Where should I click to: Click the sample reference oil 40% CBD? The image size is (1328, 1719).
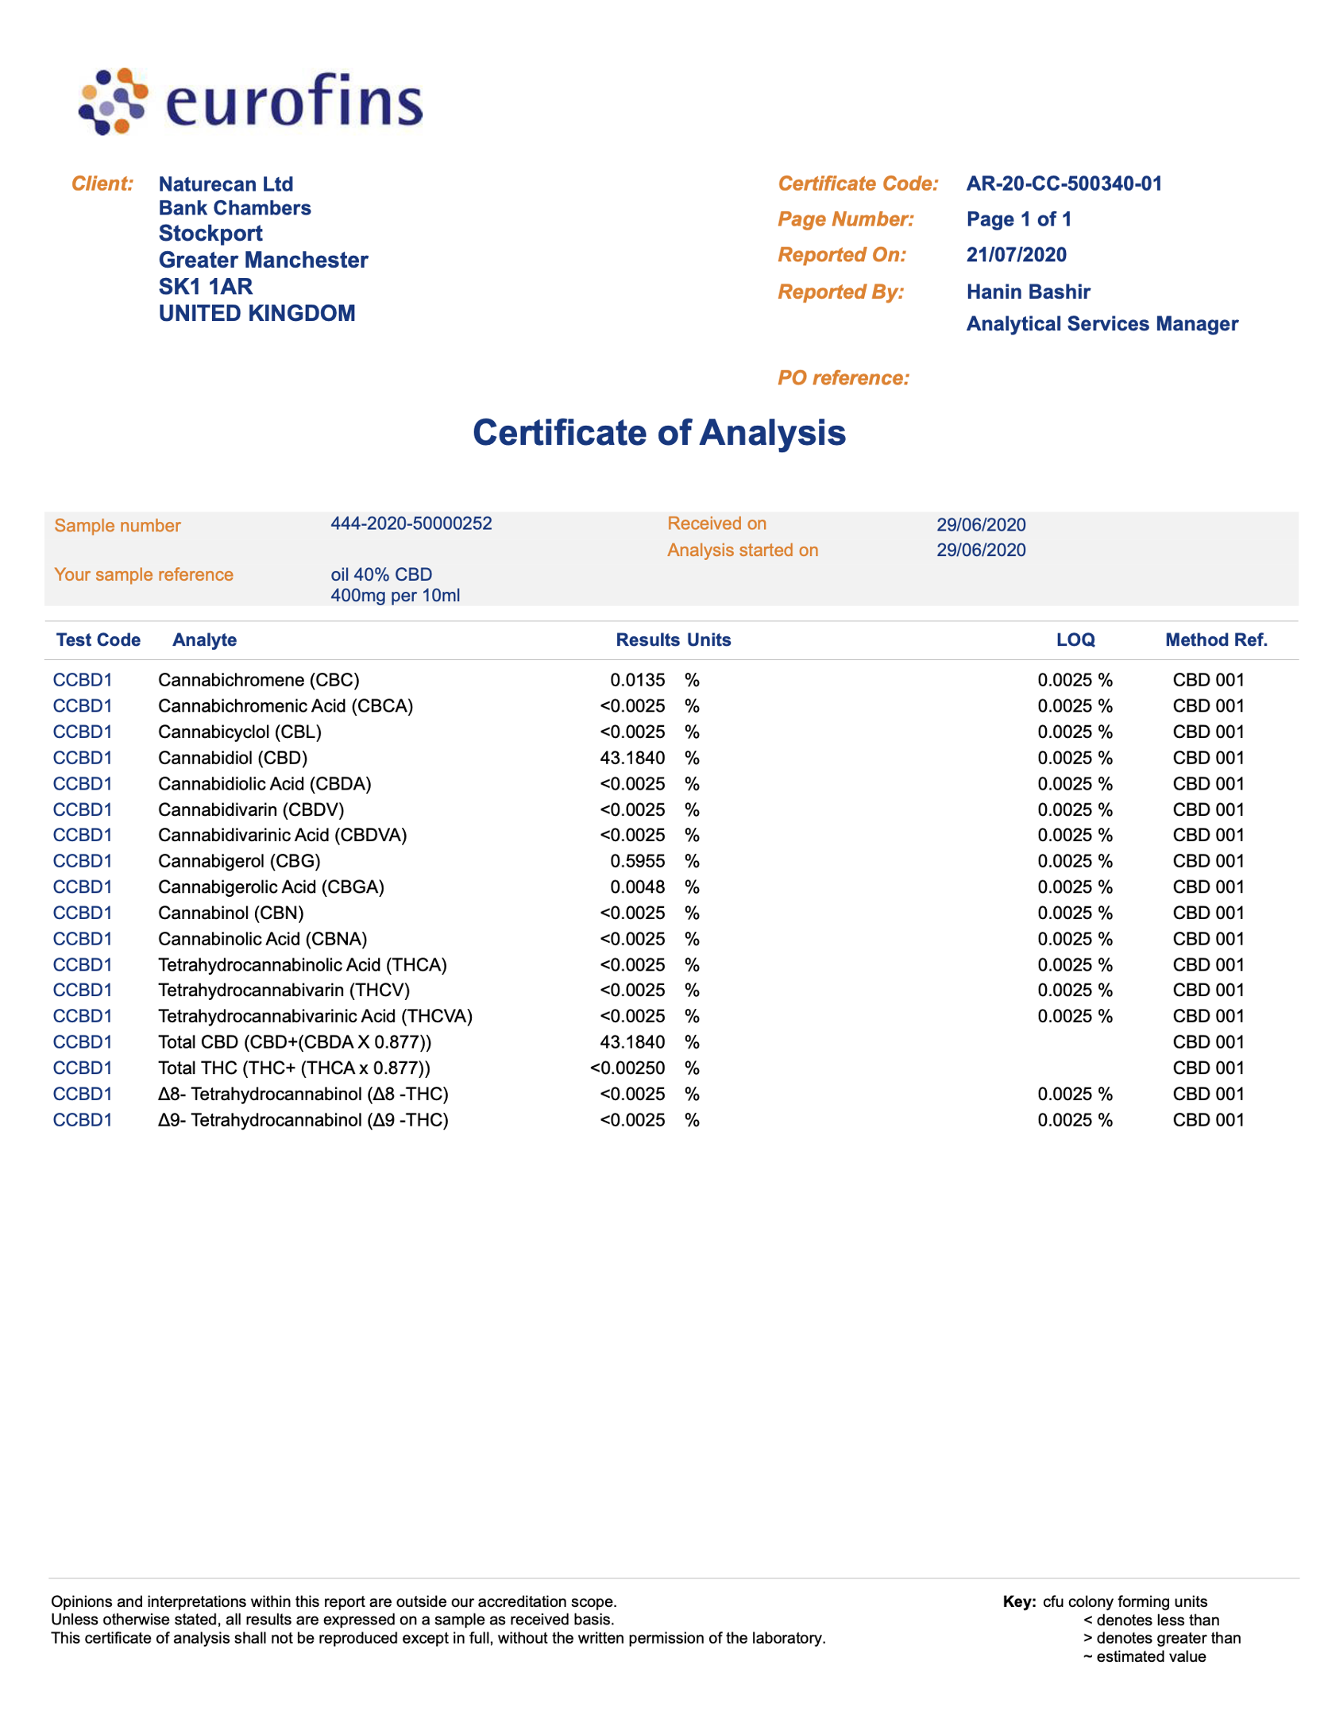[381, 574]
